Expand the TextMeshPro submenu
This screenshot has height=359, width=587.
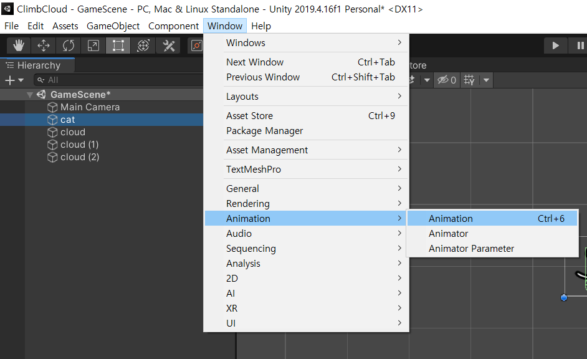click(307, 169)
